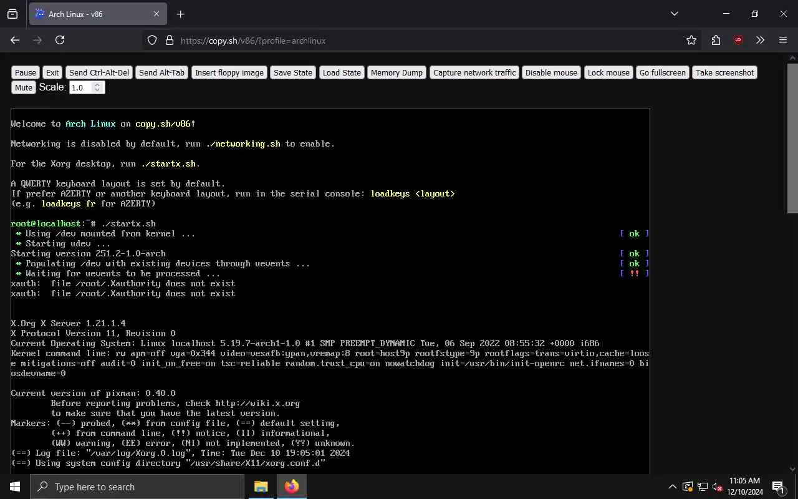Send Ctrl-Alt-Del to the emulator
Viewport: 798px width, 499px height.
click(99, 72)
